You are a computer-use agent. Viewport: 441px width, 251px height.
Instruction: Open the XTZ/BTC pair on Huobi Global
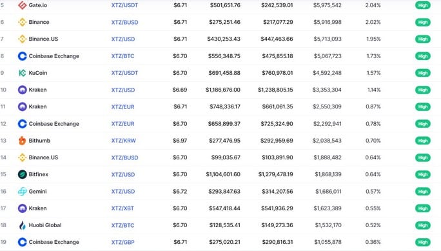122,225
